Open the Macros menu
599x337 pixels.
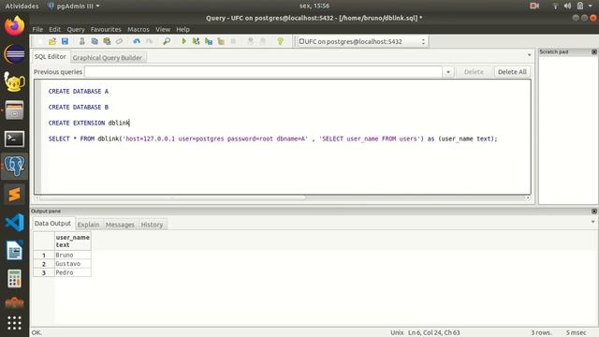click(139, 29)
